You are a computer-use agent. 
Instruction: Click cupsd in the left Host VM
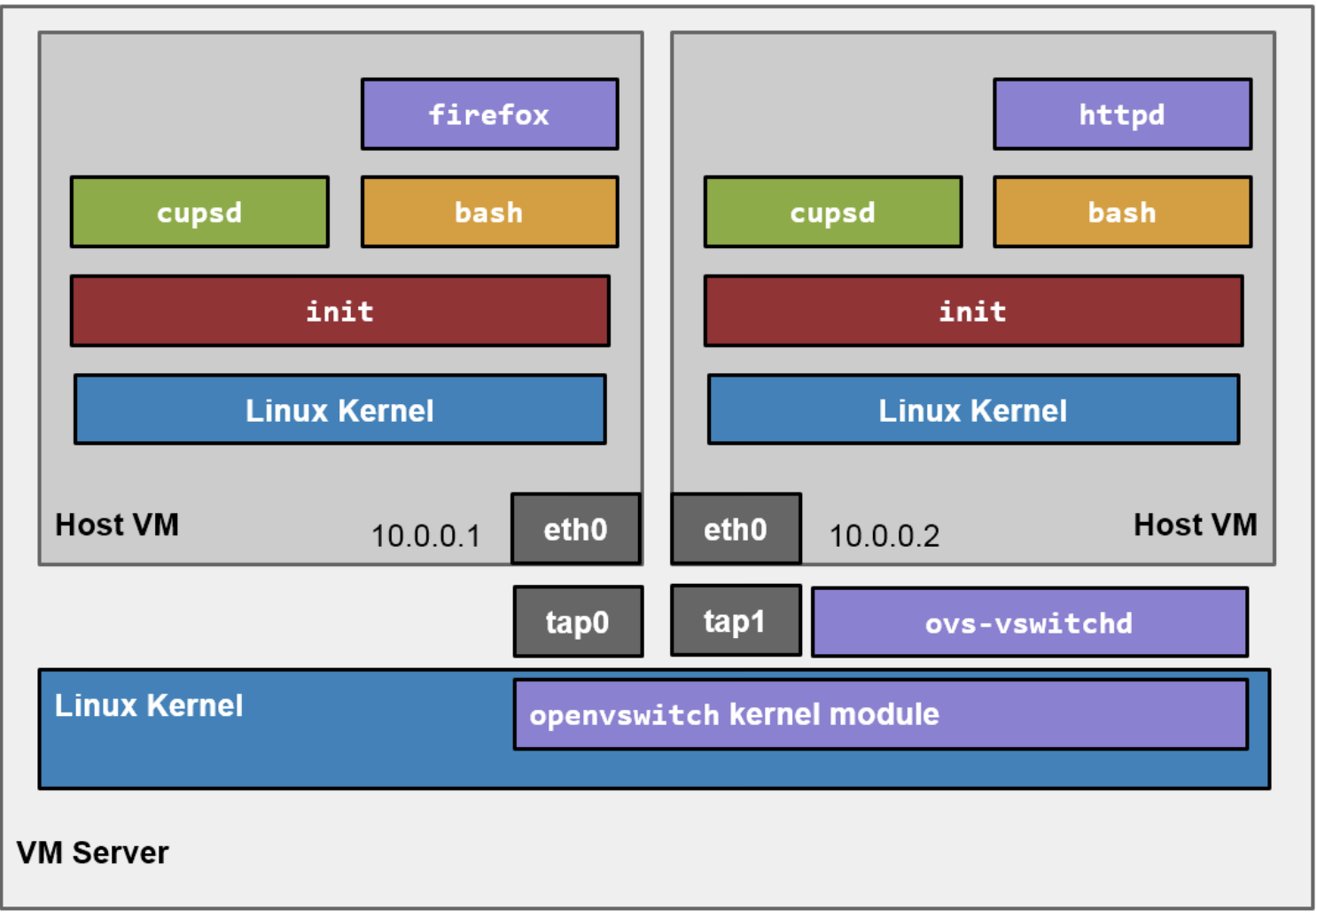[x=199, y=213]
